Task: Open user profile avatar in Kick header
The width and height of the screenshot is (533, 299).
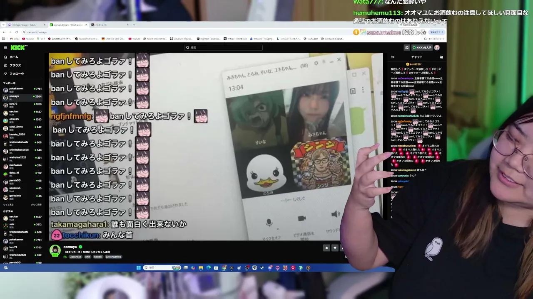Action: click(x=437, y=47)
